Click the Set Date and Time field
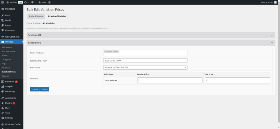Image resolution: width=280 pixels, height=129 pixels. (145, 61)
